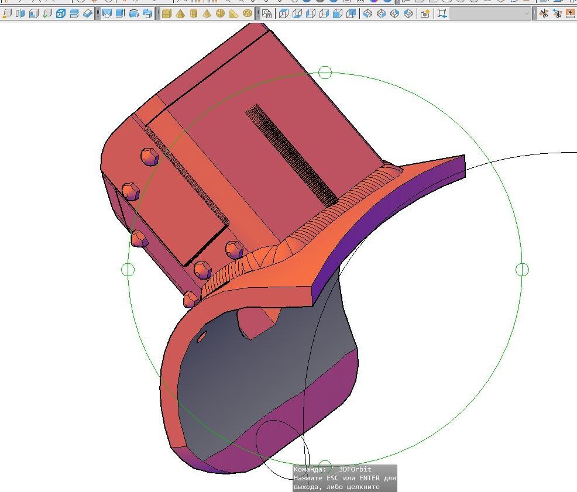Click the Pyramid solid tool
The width and height of the screenshot is (577, 492).
(180, 13)
